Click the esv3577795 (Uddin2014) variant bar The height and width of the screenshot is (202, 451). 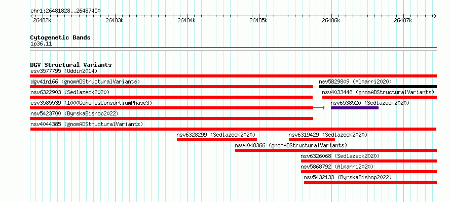233,76
